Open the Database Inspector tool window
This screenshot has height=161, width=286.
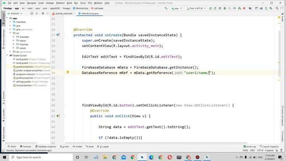tap(46, 147)
